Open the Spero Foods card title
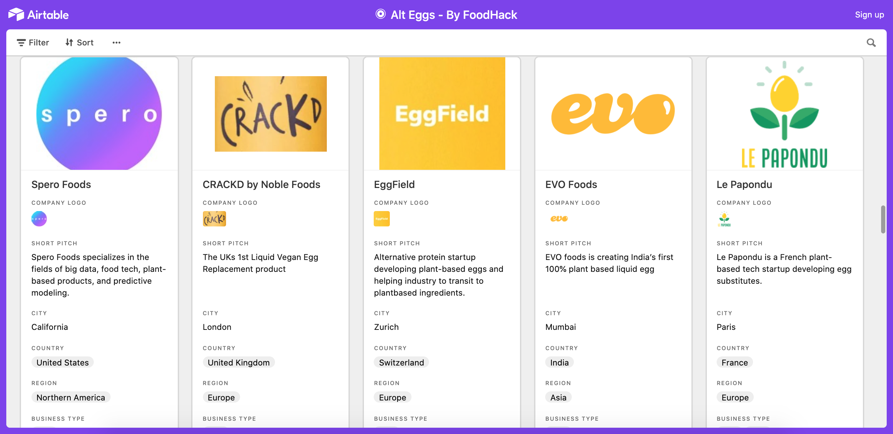893x434 pixels. (61, 185)
